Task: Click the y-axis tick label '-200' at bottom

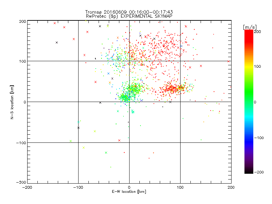Action: (x=21, y=182)
